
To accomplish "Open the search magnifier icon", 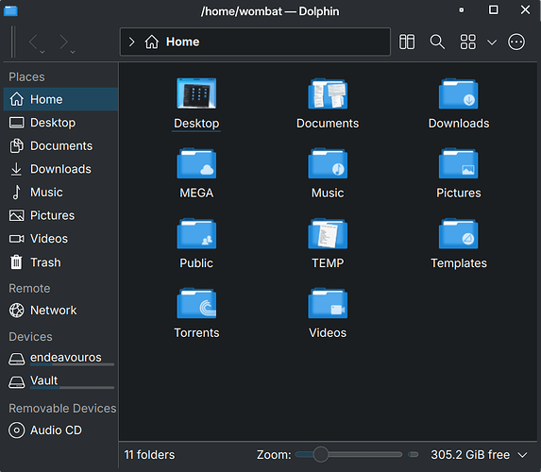I will [x=437, y=42].
